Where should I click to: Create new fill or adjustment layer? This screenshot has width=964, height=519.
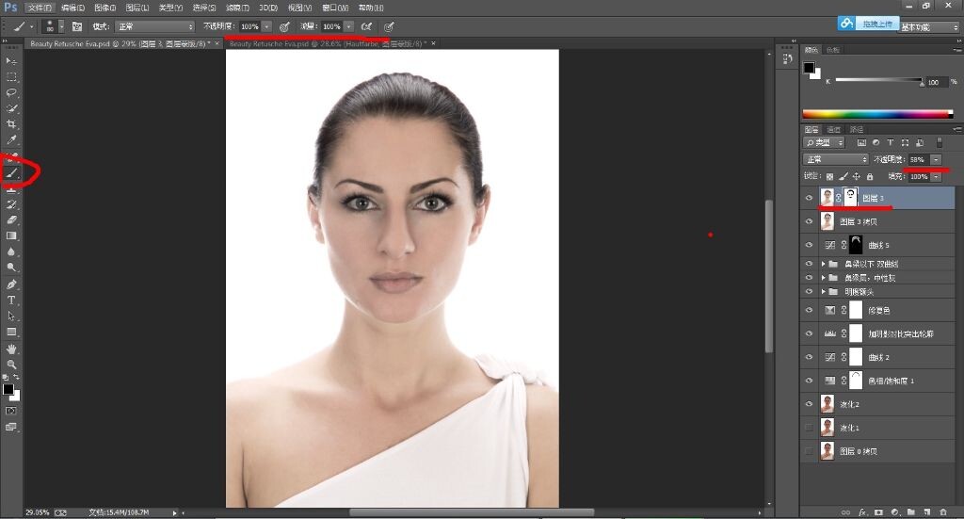pos(894,511)
